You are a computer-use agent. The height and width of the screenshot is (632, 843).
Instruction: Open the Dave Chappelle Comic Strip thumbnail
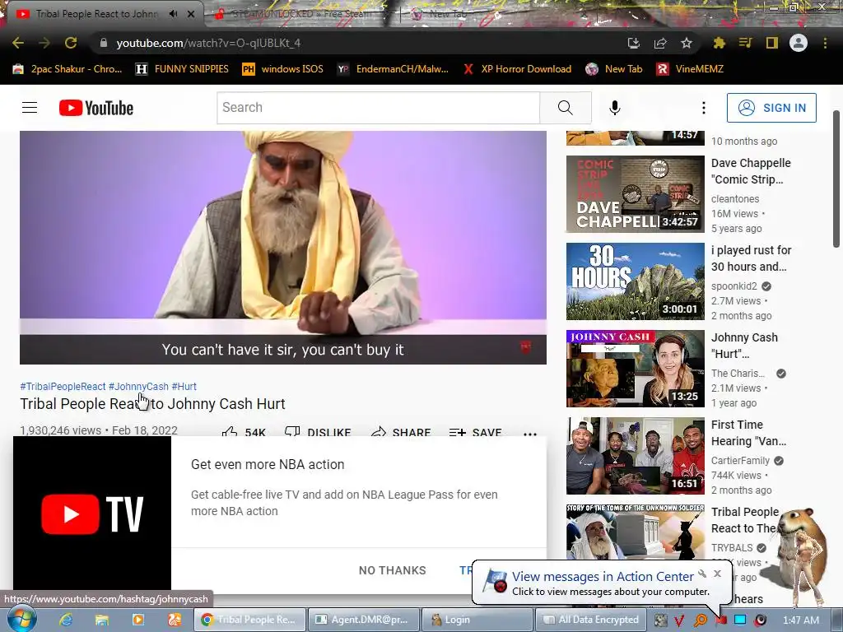pyautogui.click(x=635, y=194)
